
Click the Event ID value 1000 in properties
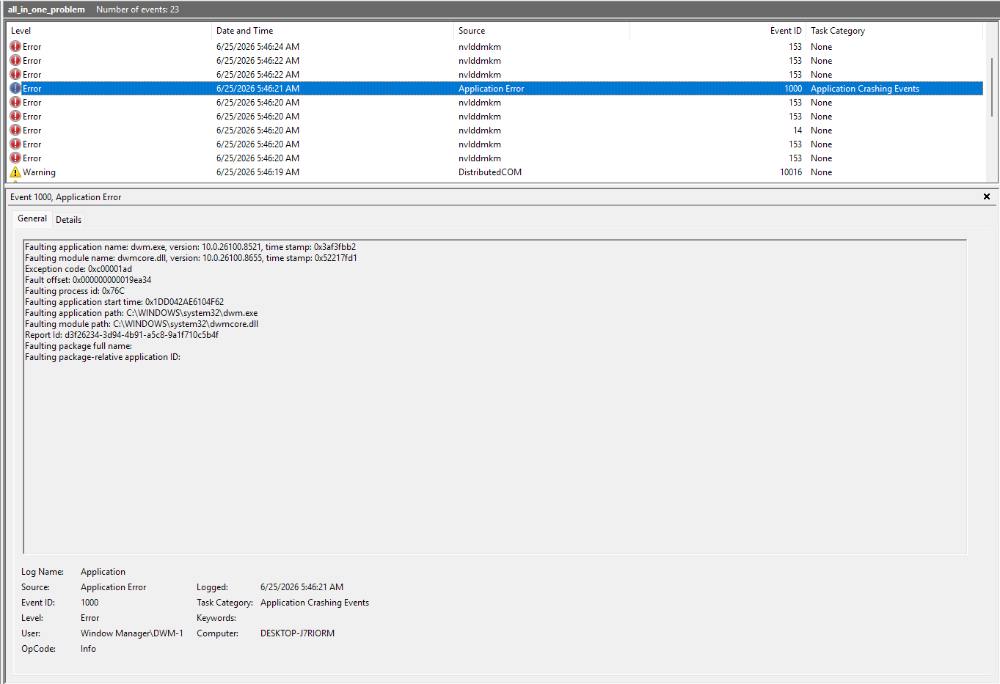pos(90,603)
